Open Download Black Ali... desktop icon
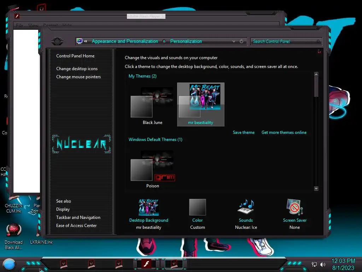 pos(14,236)
